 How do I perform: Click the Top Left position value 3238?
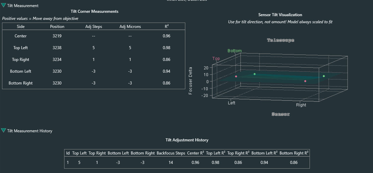click(x=57, y=48)
